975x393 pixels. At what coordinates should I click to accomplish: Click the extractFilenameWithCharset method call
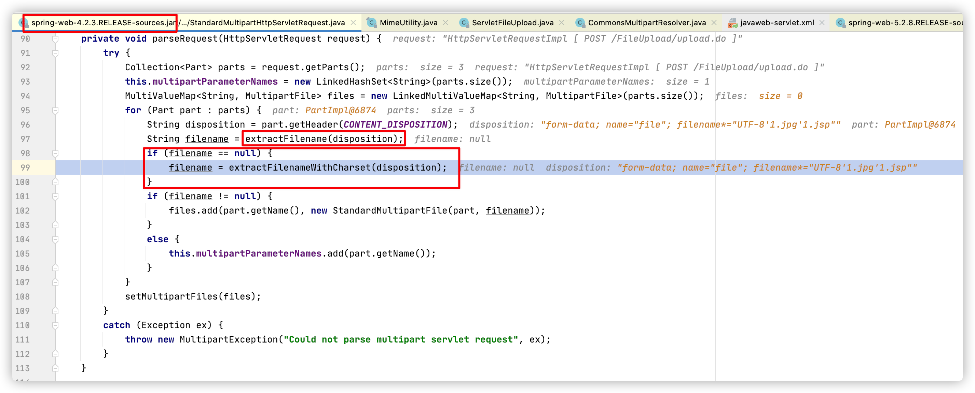pos(299,168)
